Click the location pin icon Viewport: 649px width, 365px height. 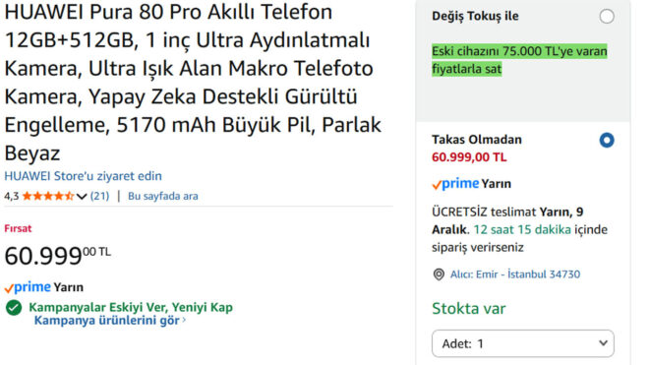click(x=439, y=274)
